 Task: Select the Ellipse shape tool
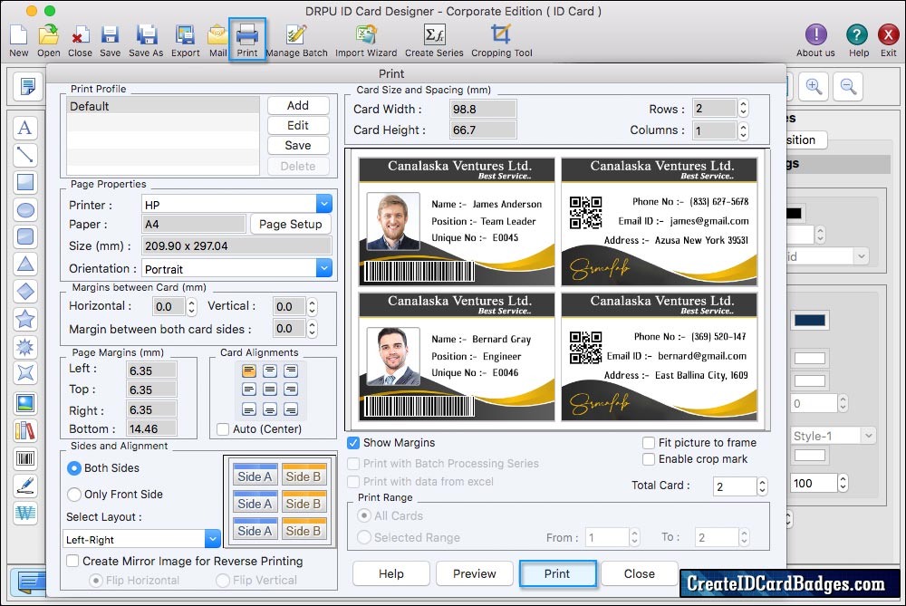point(24,210)
